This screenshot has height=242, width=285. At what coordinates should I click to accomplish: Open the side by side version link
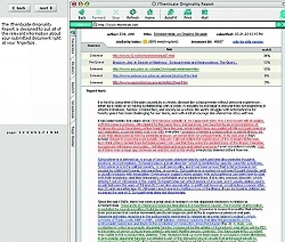(248, 42)
